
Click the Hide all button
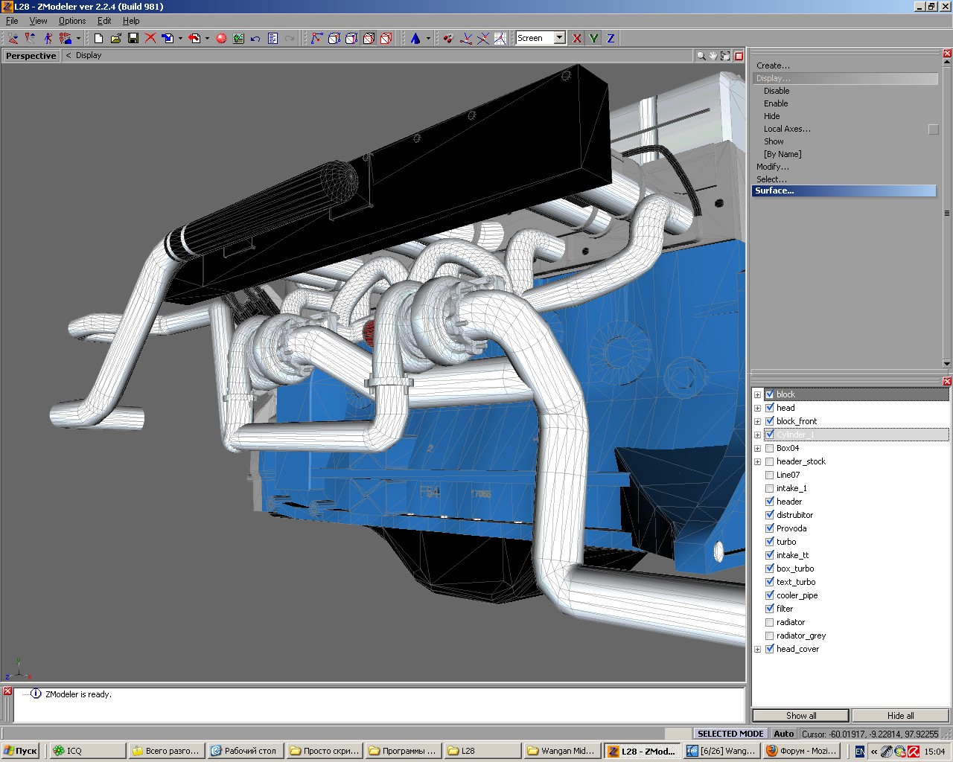[x=900, y=715]
